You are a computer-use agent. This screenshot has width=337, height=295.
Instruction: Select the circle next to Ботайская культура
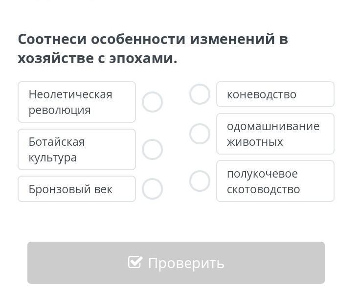pos(152,150)
